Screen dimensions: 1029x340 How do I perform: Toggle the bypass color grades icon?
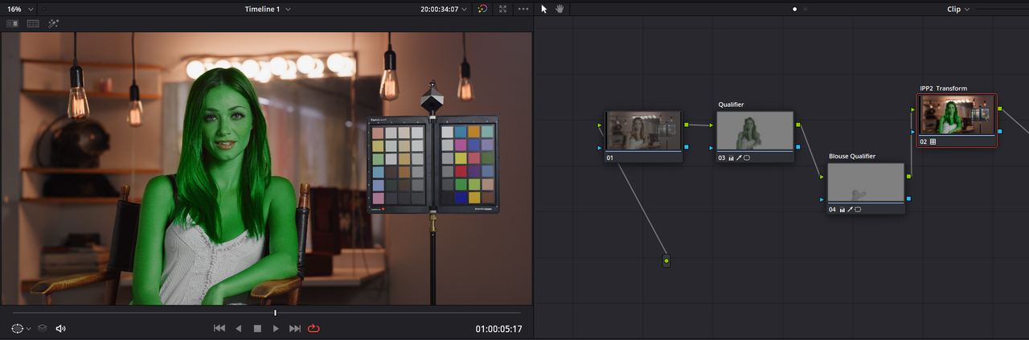point(482,9)
